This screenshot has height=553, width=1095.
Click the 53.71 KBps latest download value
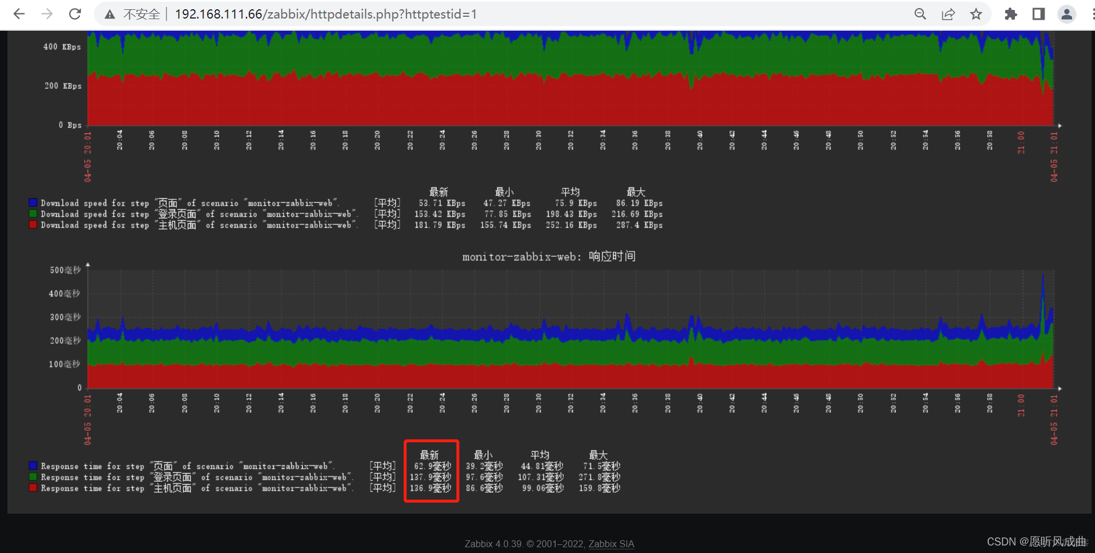point(442,203)
